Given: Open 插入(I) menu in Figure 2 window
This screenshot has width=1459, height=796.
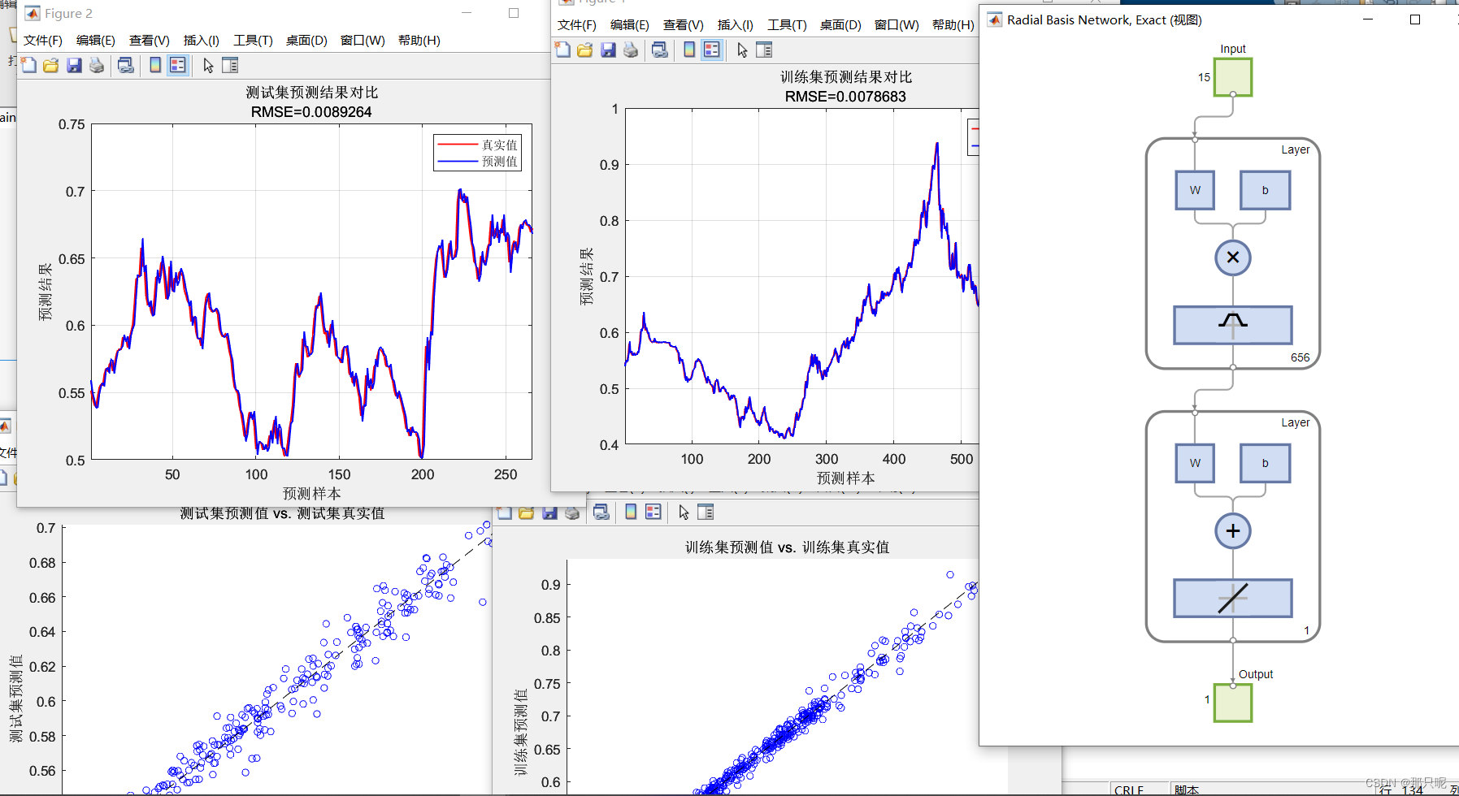Looking at the screenshot, I should click(x=202, y=41).
